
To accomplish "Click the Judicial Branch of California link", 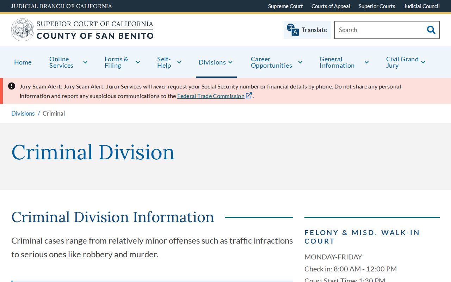I will click(62, 6).
